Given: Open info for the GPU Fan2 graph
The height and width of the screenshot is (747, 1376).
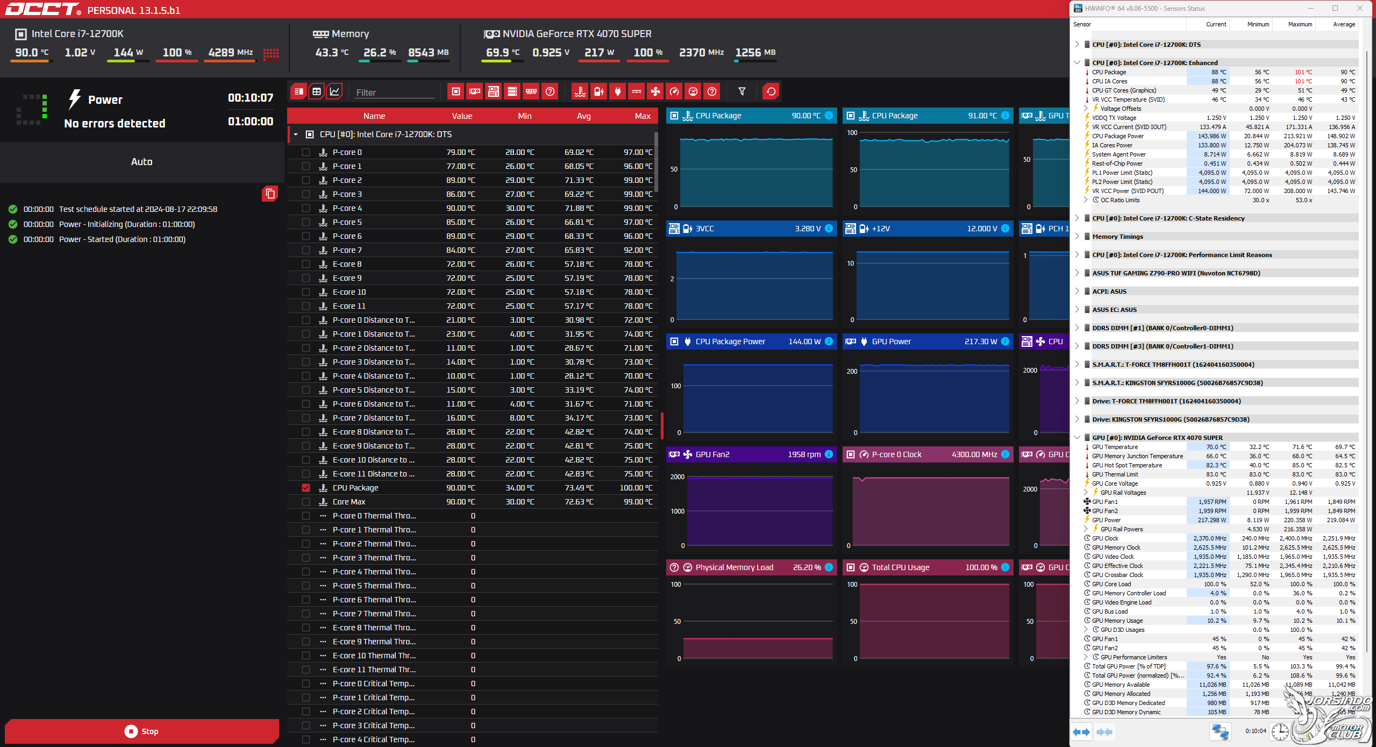Looking at the screenshot, I should coord(829,454).
